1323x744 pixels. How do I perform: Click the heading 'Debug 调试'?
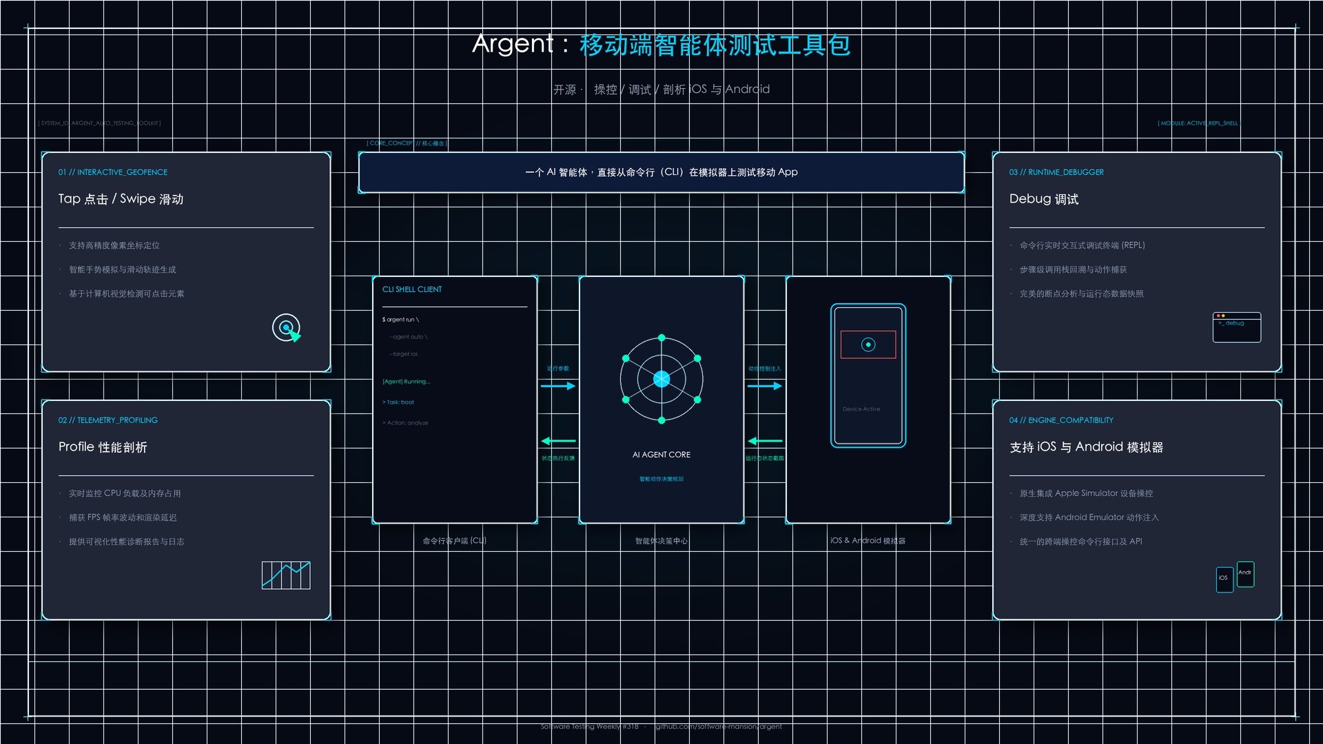pyautogui.click(x=1044, y=199)
